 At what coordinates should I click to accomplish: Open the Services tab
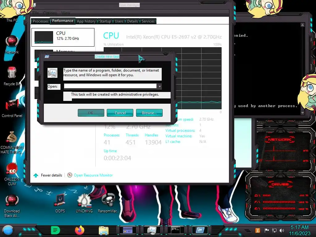point(148,21)
